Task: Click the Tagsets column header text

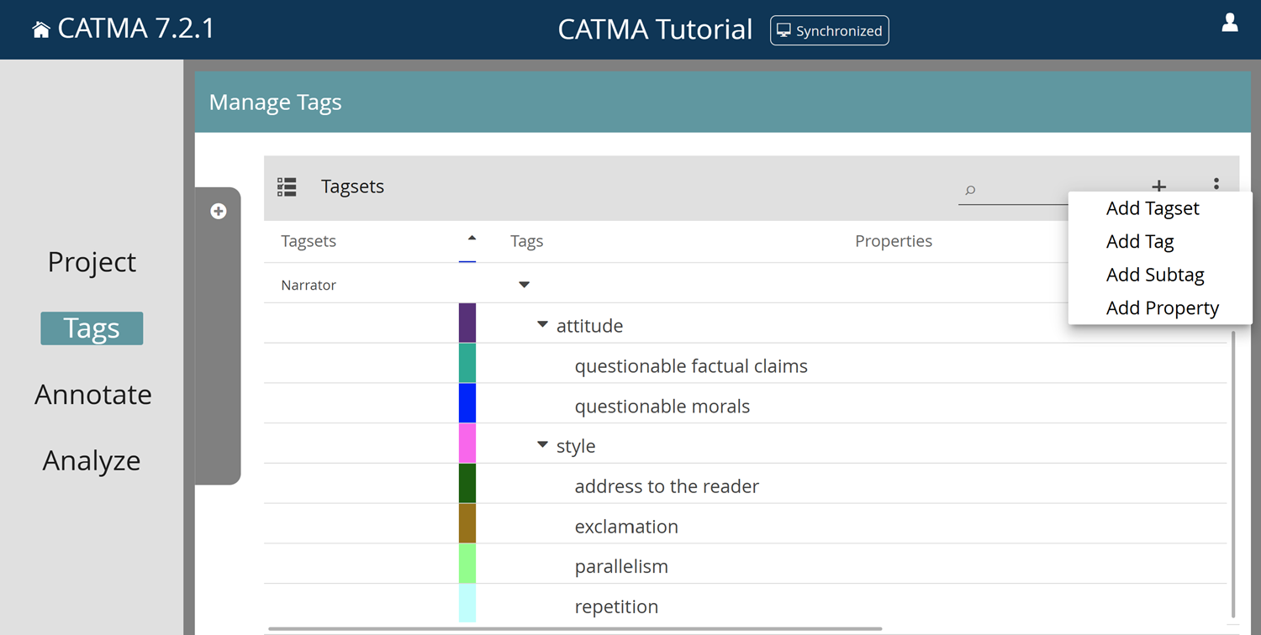Action: click(309, 241)
